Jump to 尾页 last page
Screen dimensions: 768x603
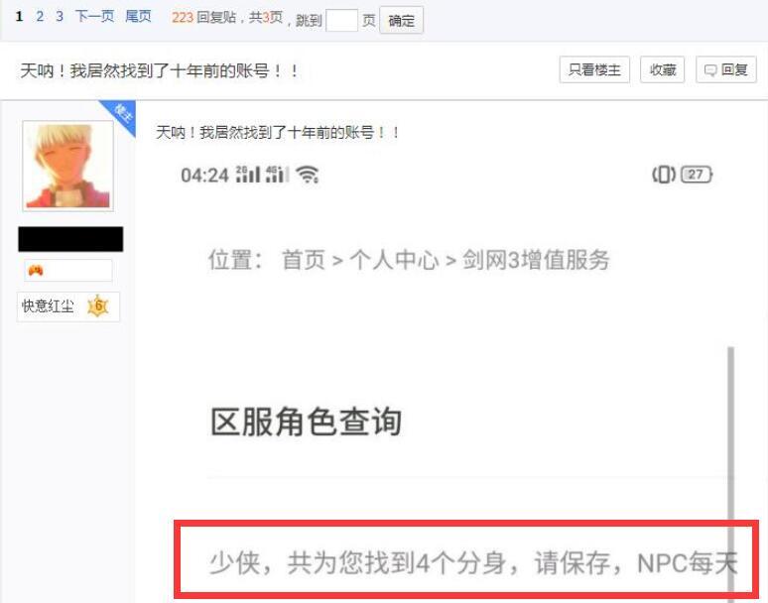[138, 17]
